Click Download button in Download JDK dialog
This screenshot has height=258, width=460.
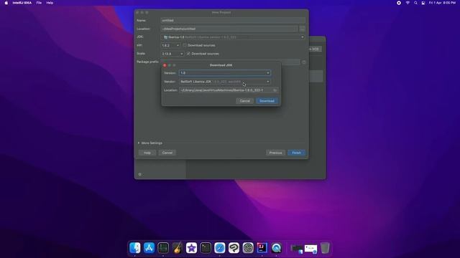267,101
